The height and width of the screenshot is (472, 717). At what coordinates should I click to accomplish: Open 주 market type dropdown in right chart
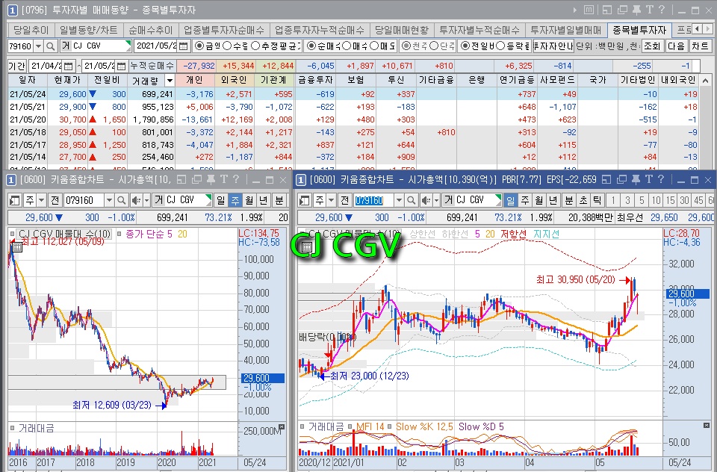tap(331, 200)
